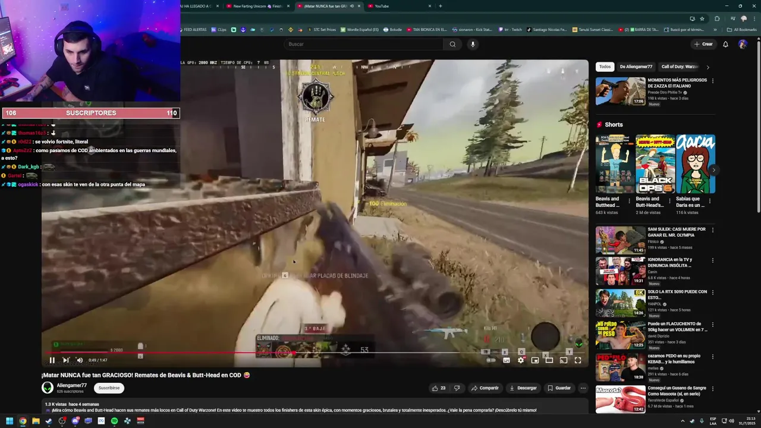Subscribe to Aliengamer77 with Suscribirse
The width and height of the screenshot is (761, 428).
click(109, 388)
